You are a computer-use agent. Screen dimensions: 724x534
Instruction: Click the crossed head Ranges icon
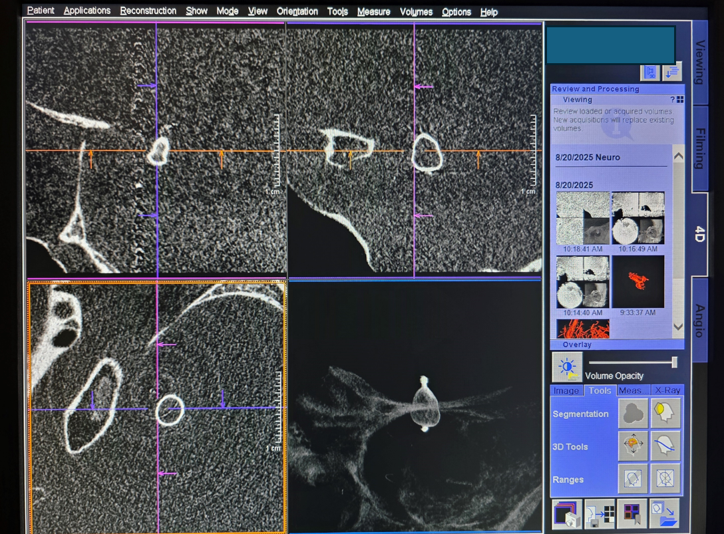coord(665,479)
